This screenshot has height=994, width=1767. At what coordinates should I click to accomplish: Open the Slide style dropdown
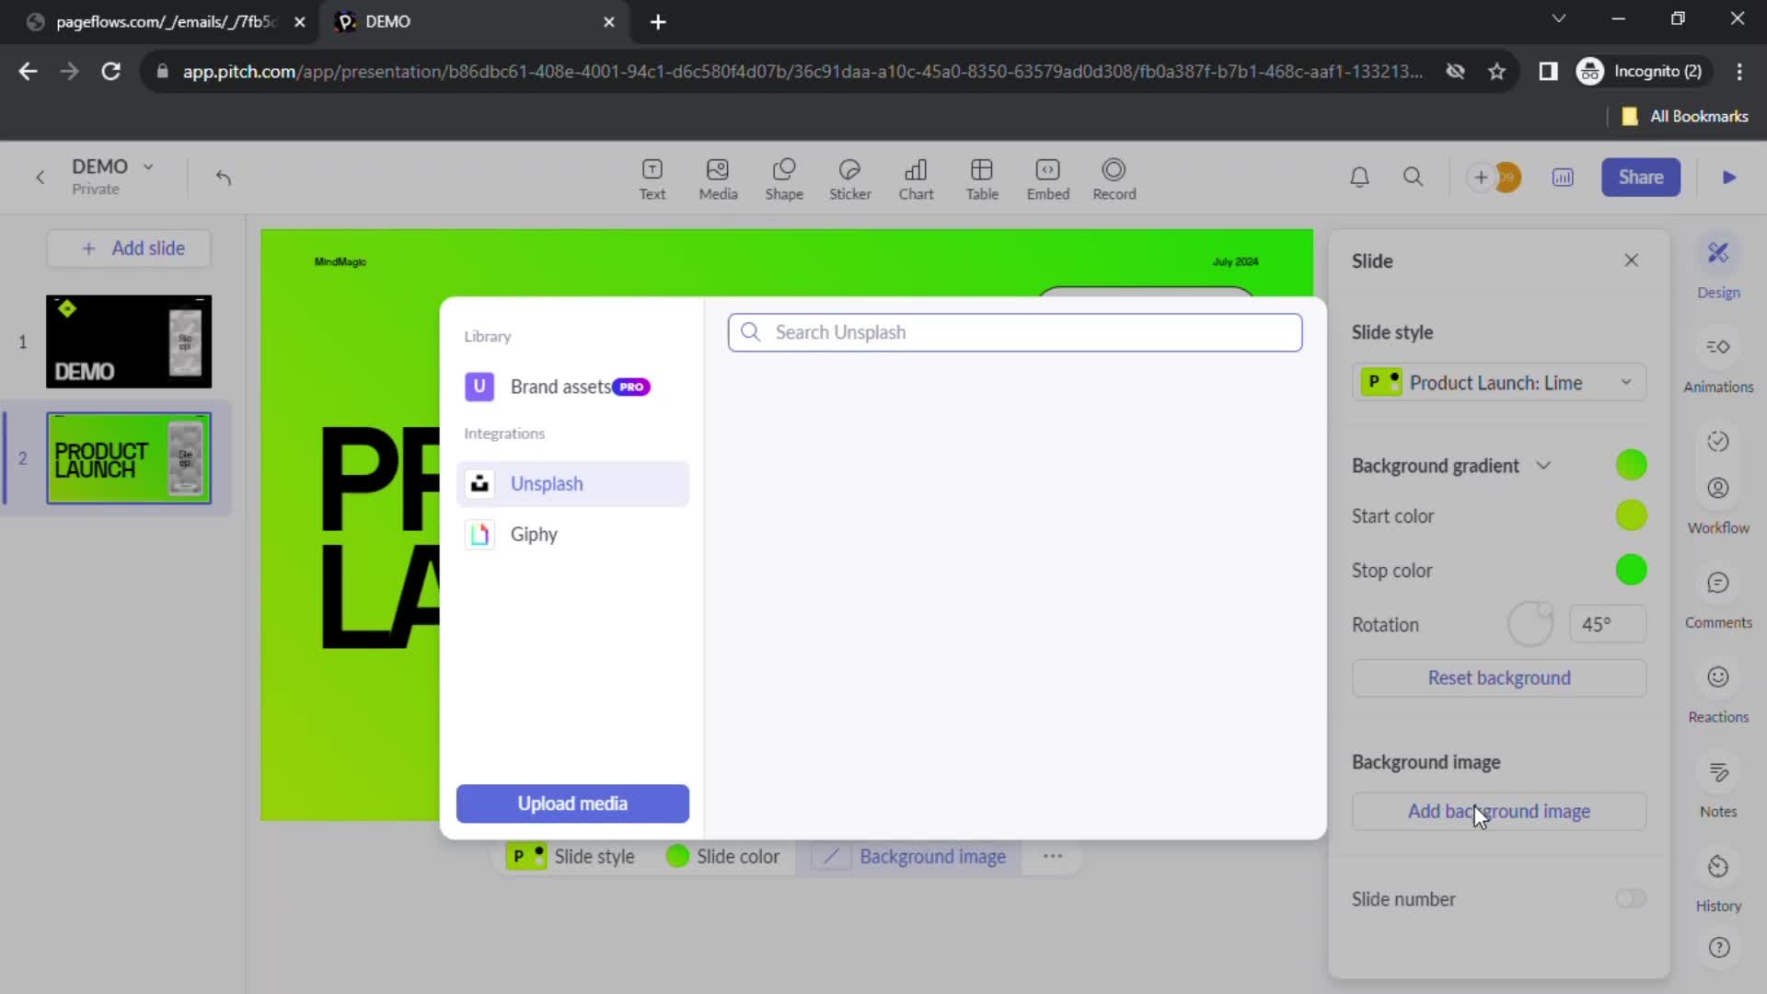pyautogui.click(x=1499, y=382)
